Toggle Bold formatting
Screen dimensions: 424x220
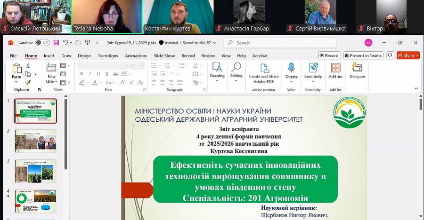pos(81,75)
